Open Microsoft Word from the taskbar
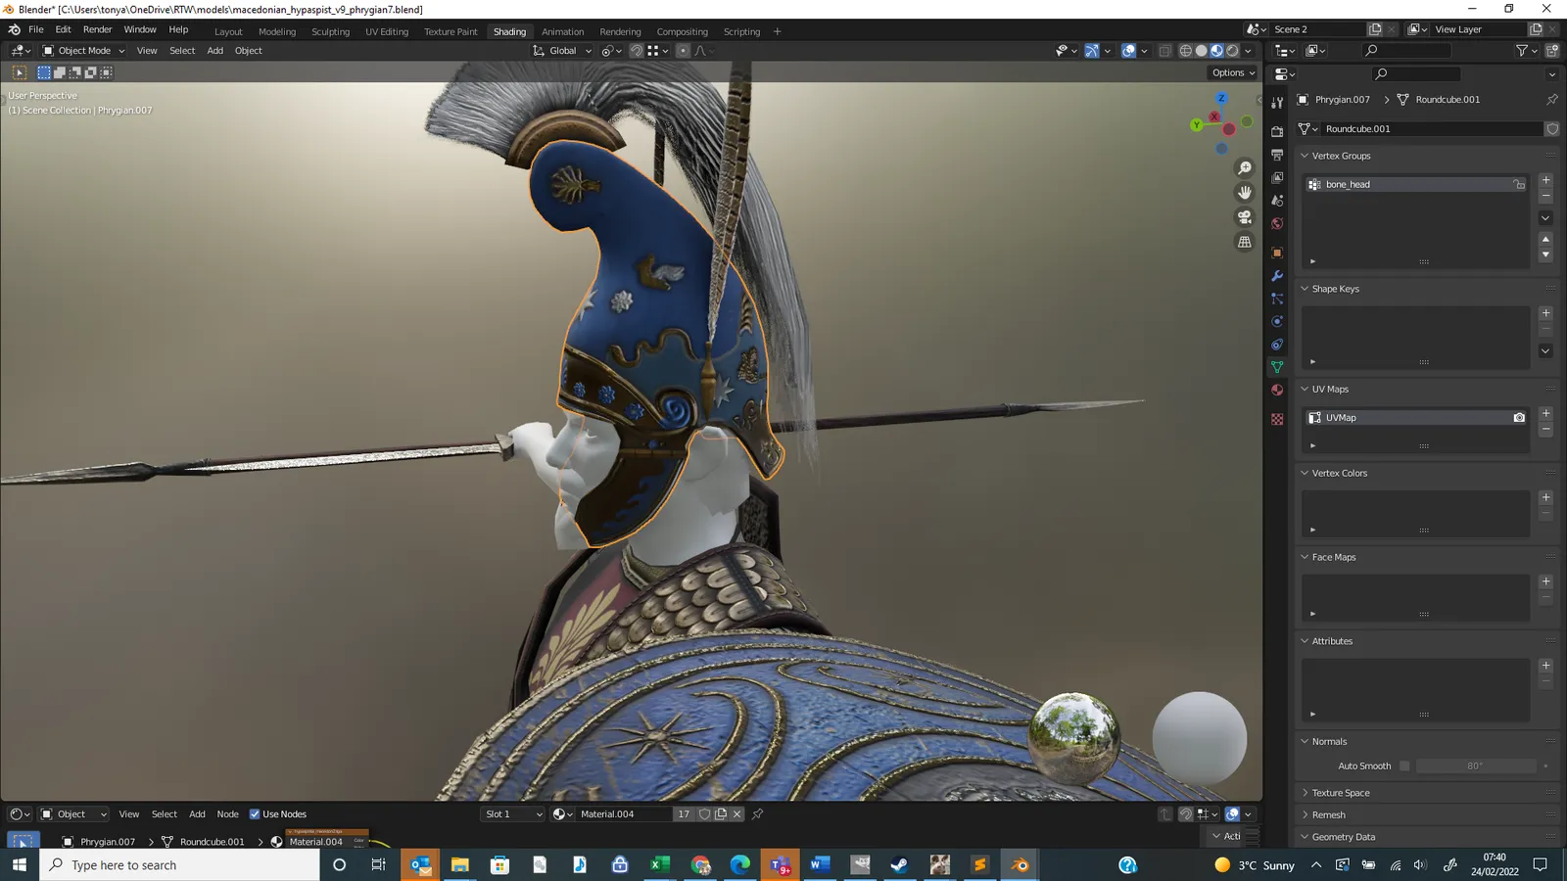Screen dimensions: 1567x881 [x=820, y=864]
